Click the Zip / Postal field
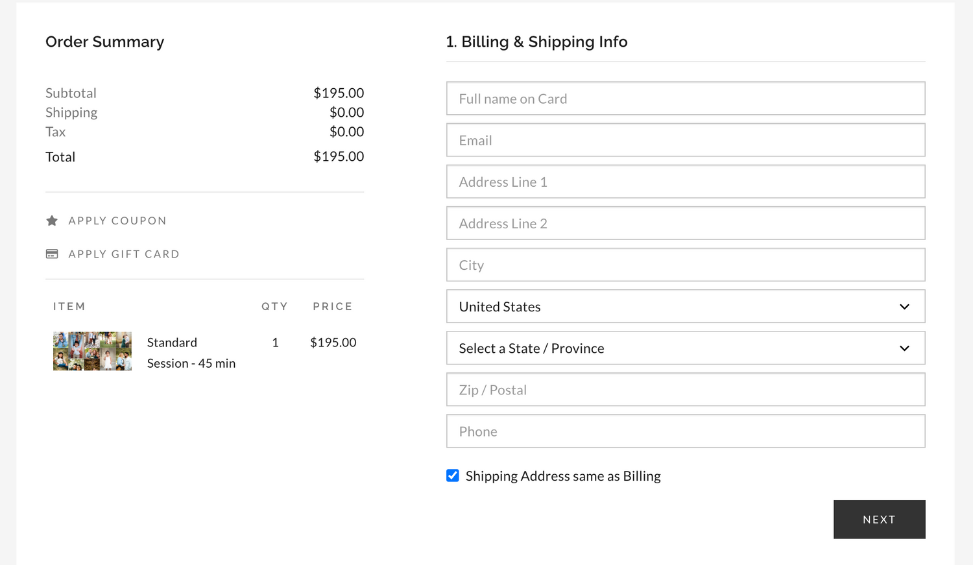Viewport: 973px width, 565px height. point(686,389)
